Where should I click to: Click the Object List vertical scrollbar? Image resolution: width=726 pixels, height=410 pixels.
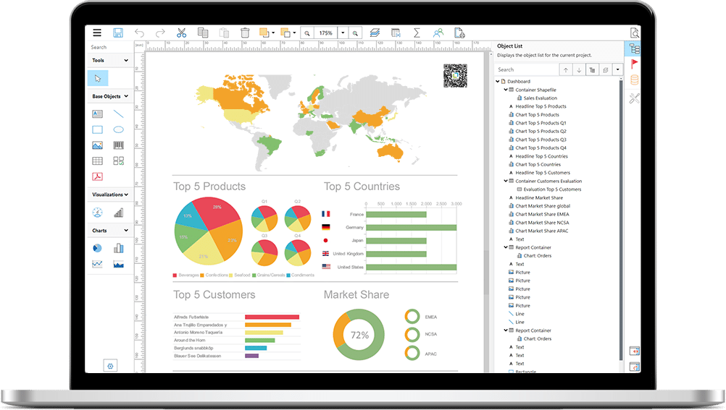[x=619, y=217]
